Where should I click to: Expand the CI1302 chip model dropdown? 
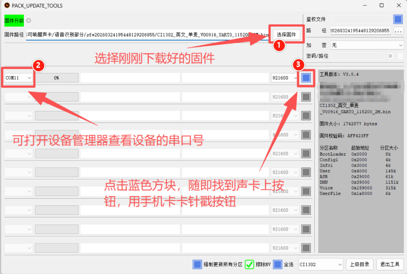321,264
